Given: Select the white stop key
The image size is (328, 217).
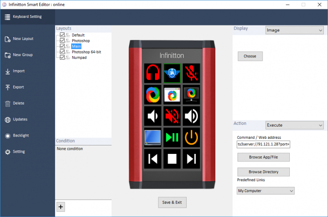Looking at the screenshot, I should (172, 159).
